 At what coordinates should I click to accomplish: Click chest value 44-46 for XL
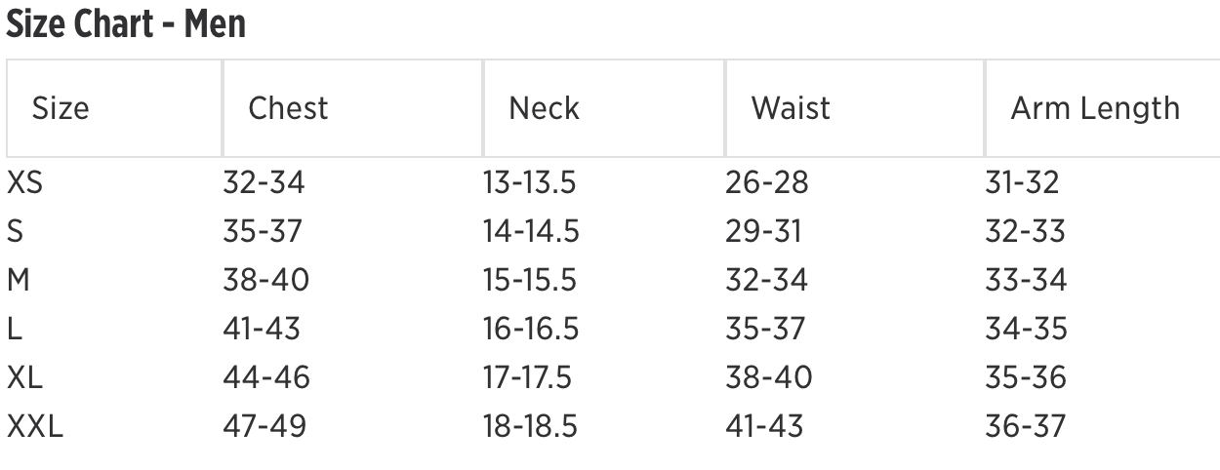[266, 377]
